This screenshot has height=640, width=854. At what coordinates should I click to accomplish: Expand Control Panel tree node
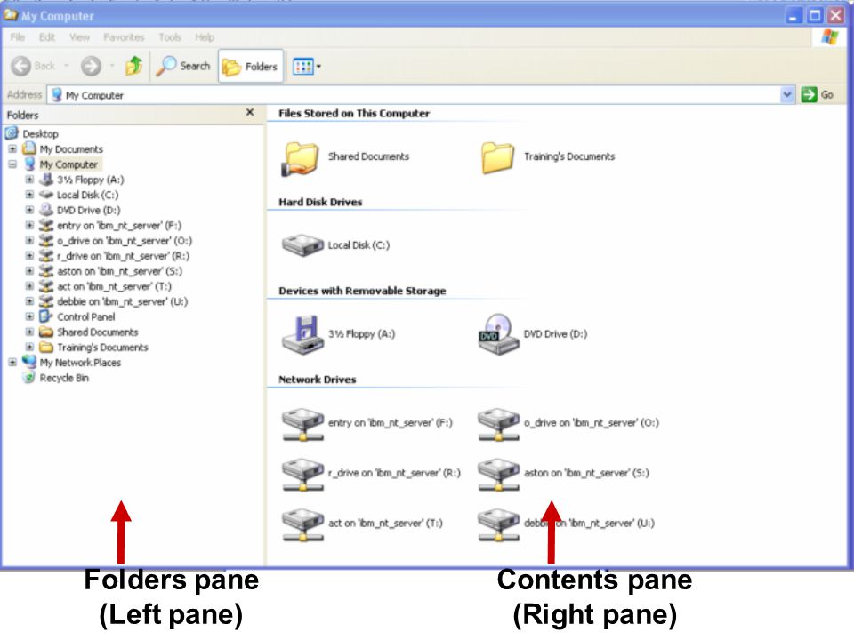[30, 316]
